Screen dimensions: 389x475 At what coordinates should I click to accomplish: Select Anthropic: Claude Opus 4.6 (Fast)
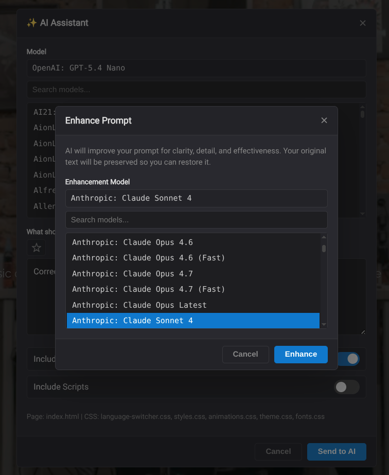tap(193, 258)
